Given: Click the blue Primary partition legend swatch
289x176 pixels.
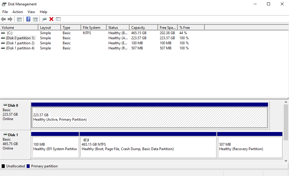Looking at the screenshot, I should 28,166.
